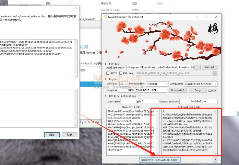Click lower box scrollbar down arrow in dialog
The height and width of the screenshot is (165, 239).
[x=75, y=125]
